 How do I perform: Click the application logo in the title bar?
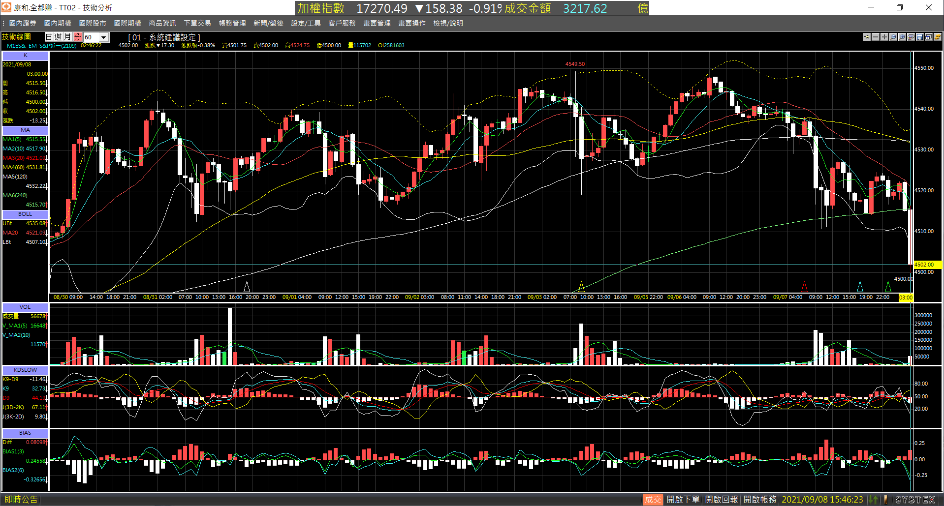(6, 7)
